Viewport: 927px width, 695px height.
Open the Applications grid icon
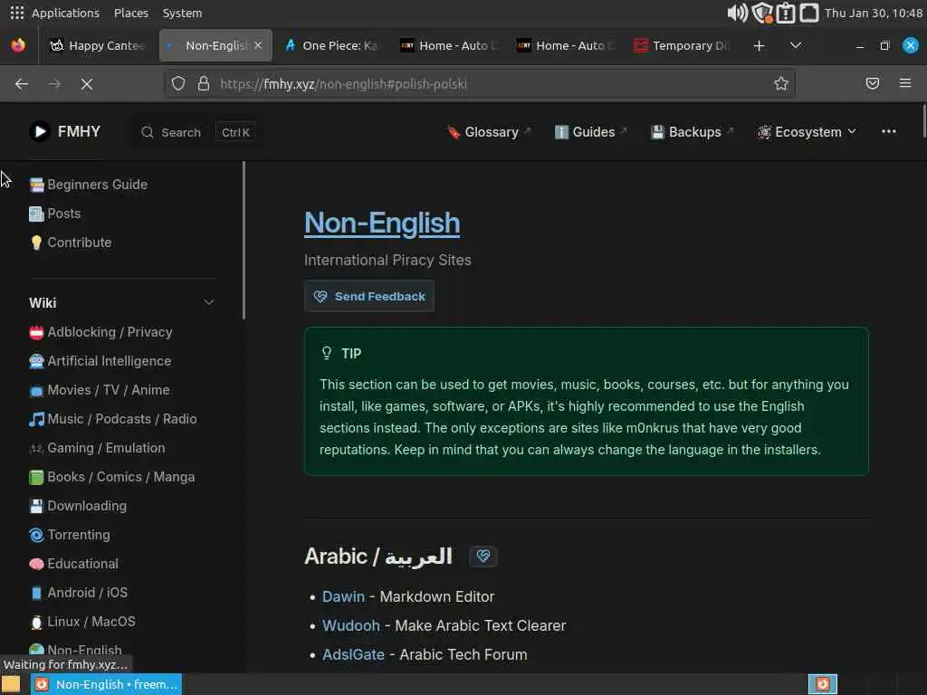17,13
